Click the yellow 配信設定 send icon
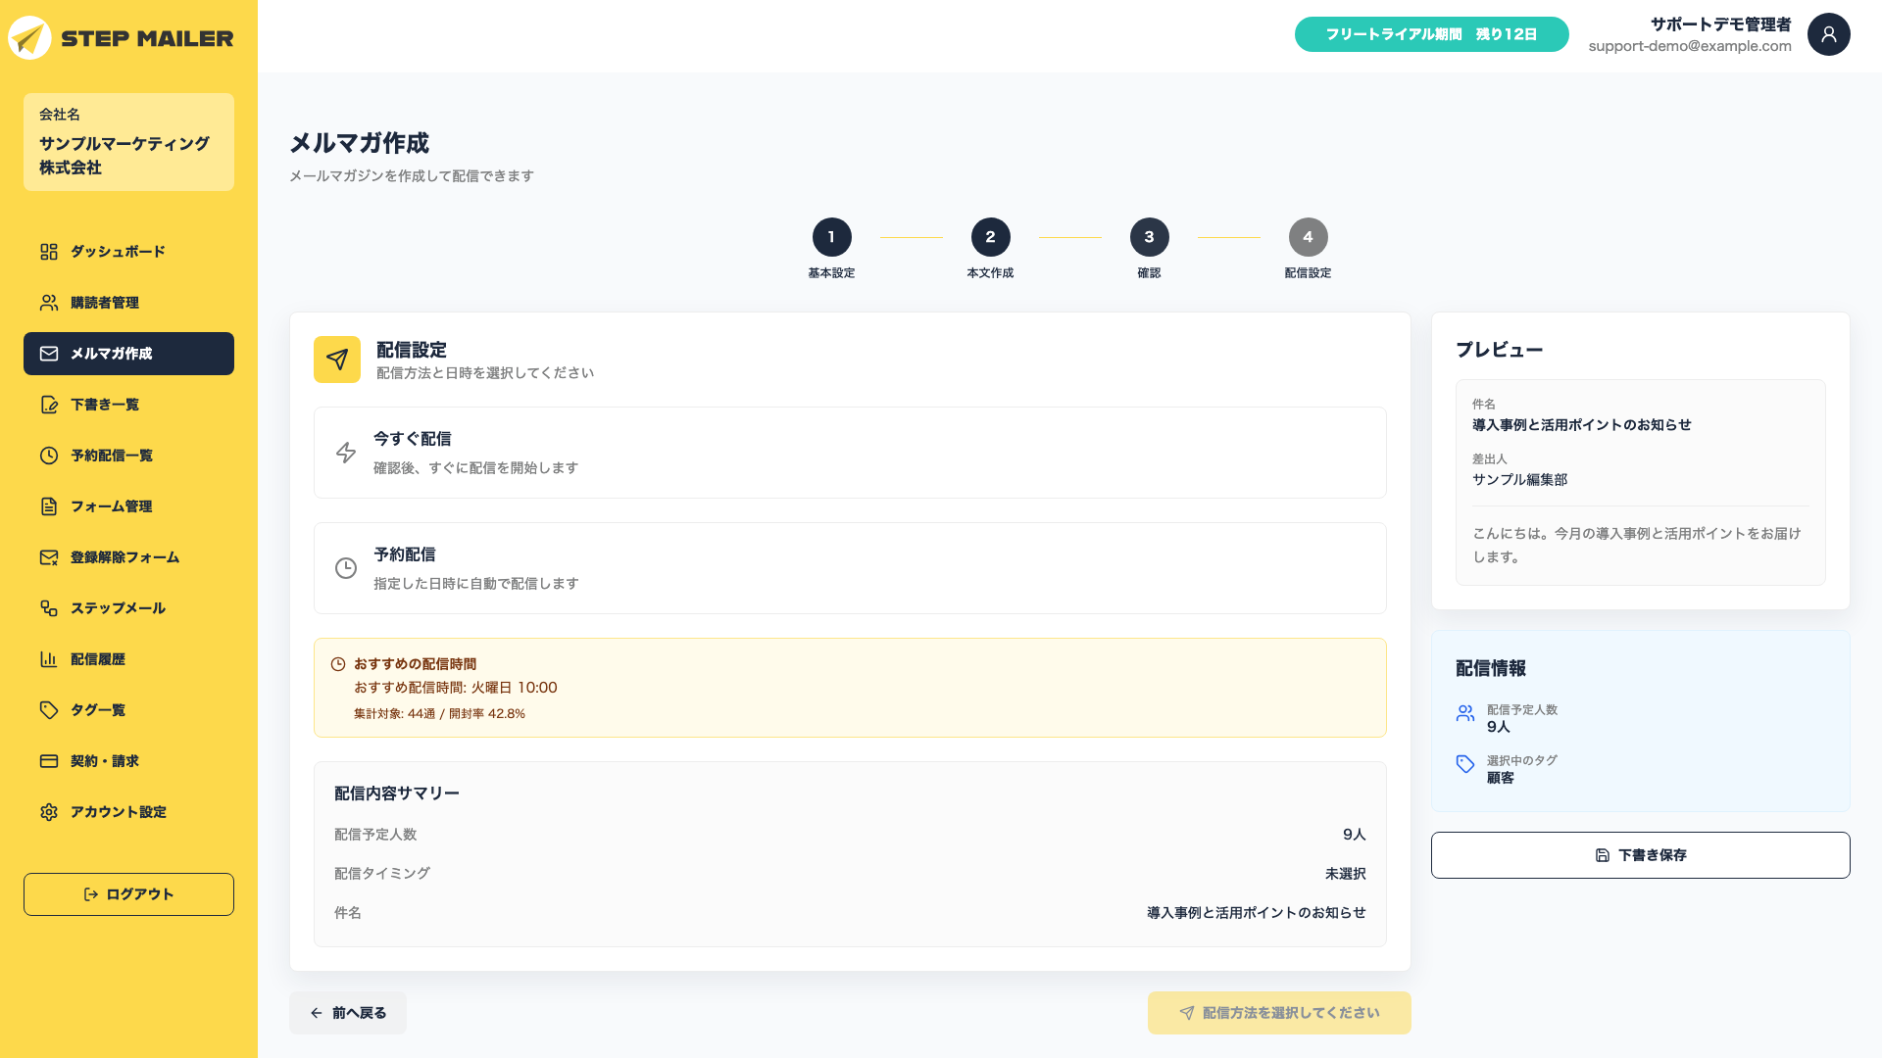Viewport: 1882px width, 1058px height. click(x=337, y=360)
